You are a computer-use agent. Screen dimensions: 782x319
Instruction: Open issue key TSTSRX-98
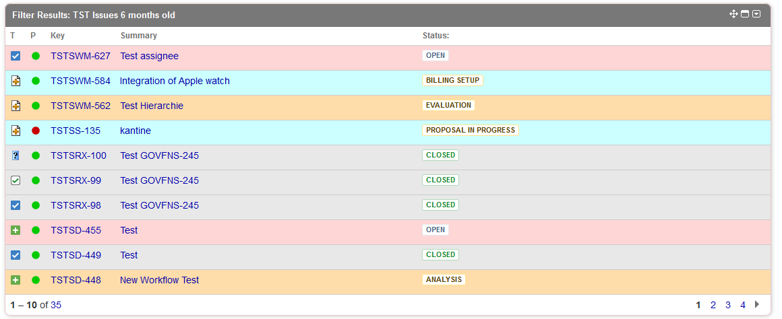coord(76,205)
